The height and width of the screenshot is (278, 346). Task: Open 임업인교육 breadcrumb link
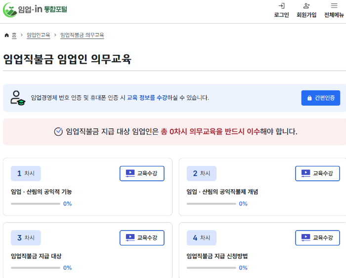click(39, 35)
